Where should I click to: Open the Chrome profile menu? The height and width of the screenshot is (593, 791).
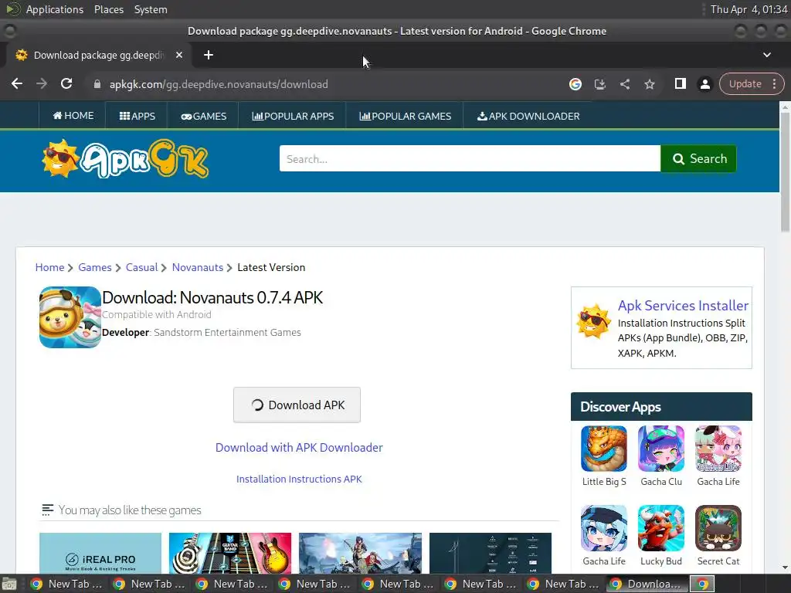pos(704,84)
